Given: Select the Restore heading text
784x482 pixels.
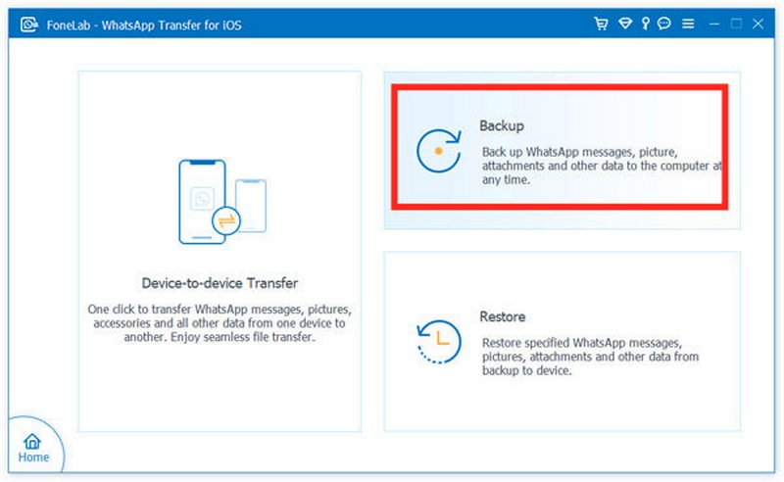Looking at the screenshot, I should [x=503, y=316].
